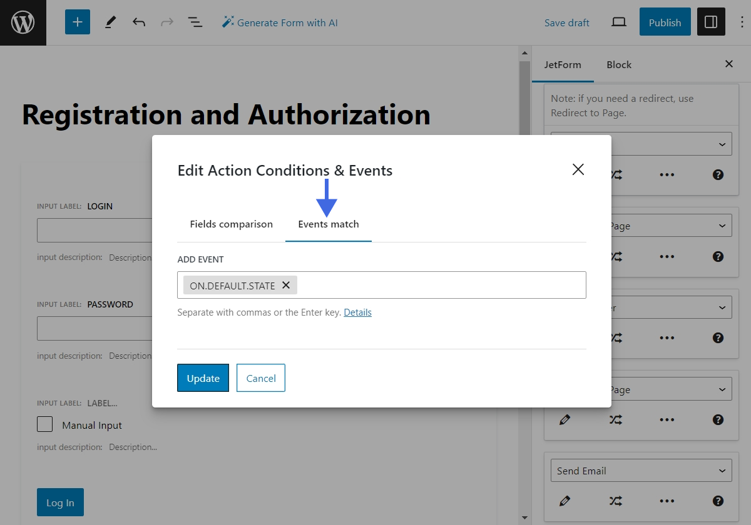Image resolution: width=751 pixels, height=525 pixels.
Task: Click Generate Form with AI wand
Action: pyautogui.click(x=280, y=22)
